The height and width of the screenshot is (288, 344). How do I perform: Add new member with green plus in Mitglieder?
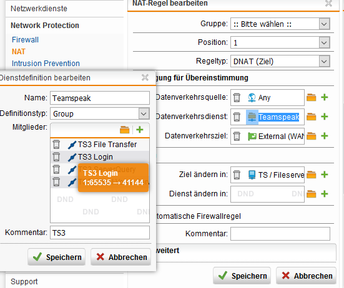click(x=140, y=130)
